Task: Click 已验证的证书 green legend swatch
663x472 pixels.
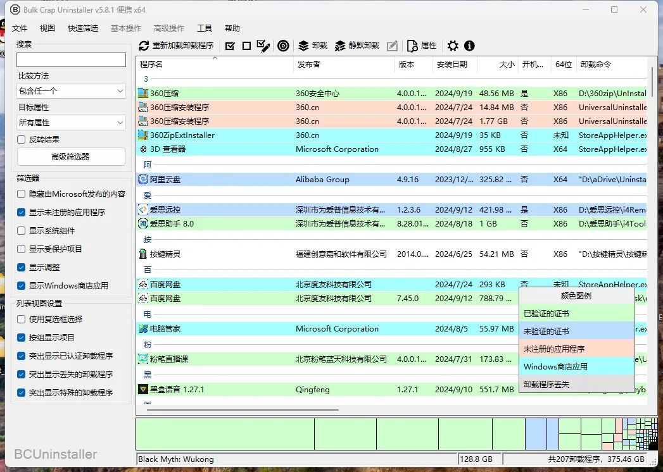Action: pos(577,314)
